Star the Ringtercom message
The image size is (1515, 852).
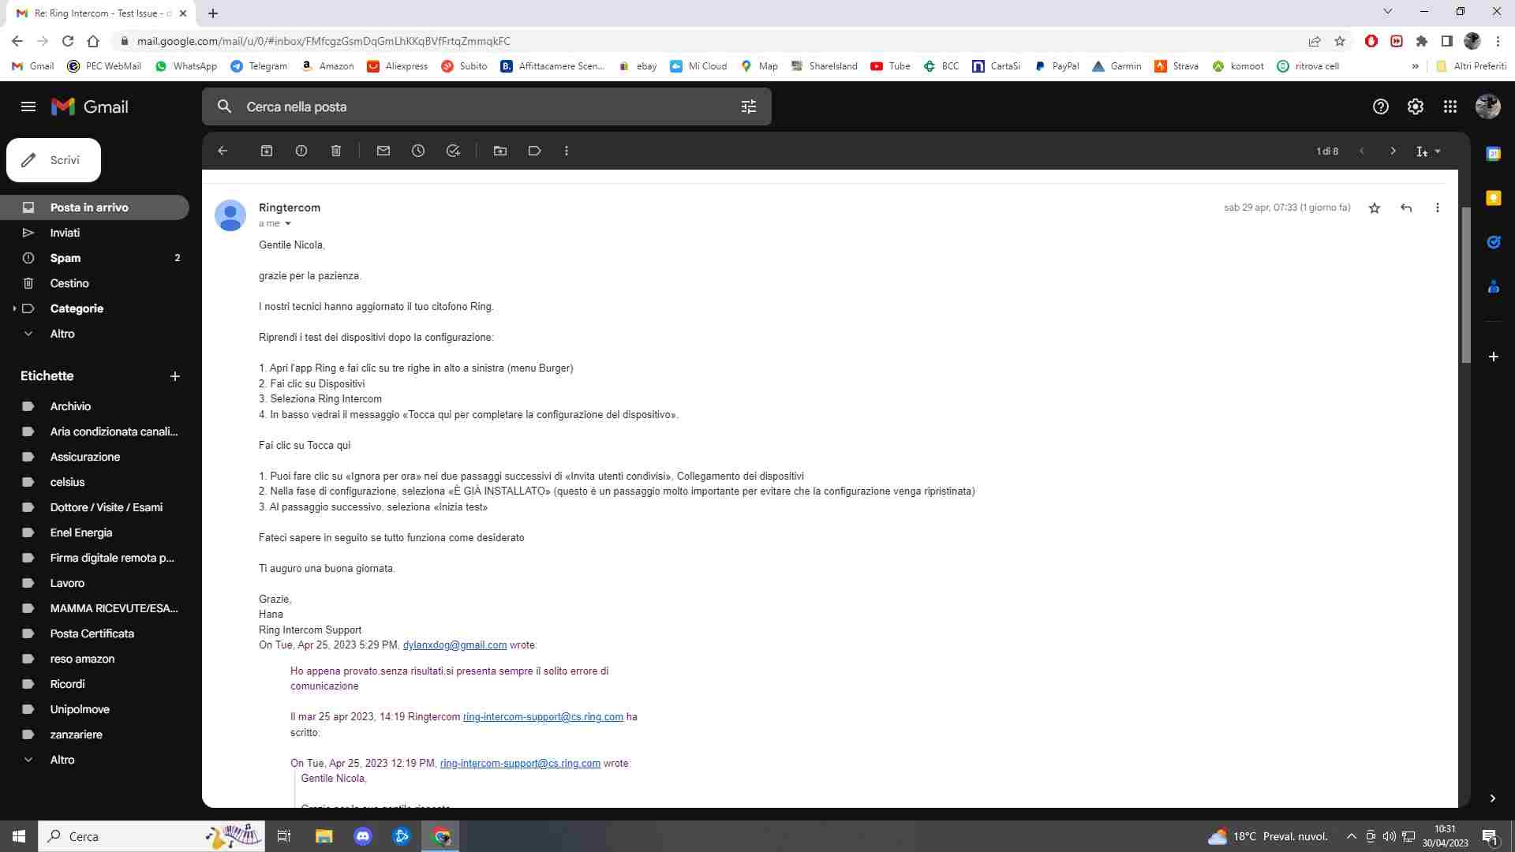[1375, 208]
